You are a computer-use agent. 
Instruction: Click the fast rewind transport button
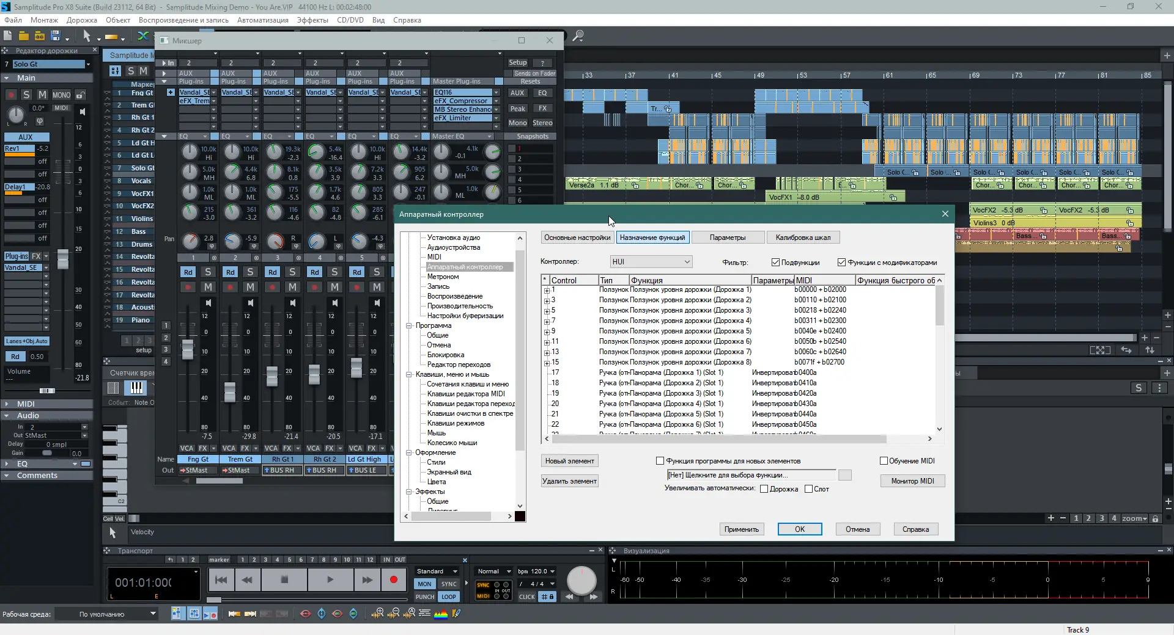[x=247, y=579]
